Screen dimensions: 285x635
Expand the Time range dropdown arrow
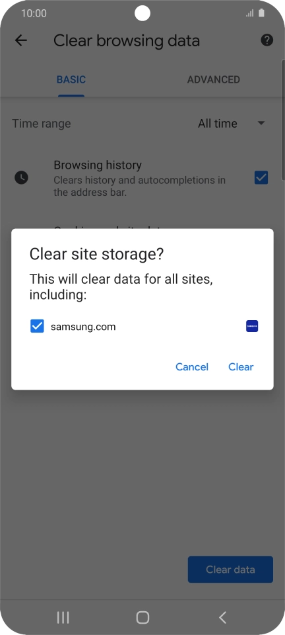click(x=261, y=123)
